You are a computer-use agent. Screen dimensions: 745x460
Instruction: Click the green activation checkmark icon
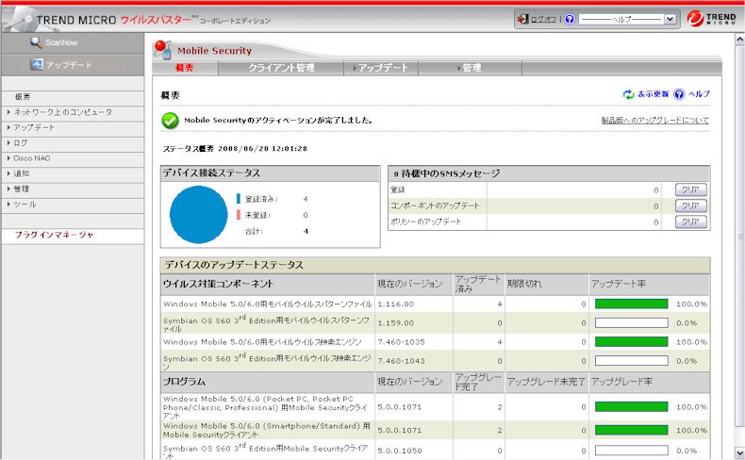(170, 121)
